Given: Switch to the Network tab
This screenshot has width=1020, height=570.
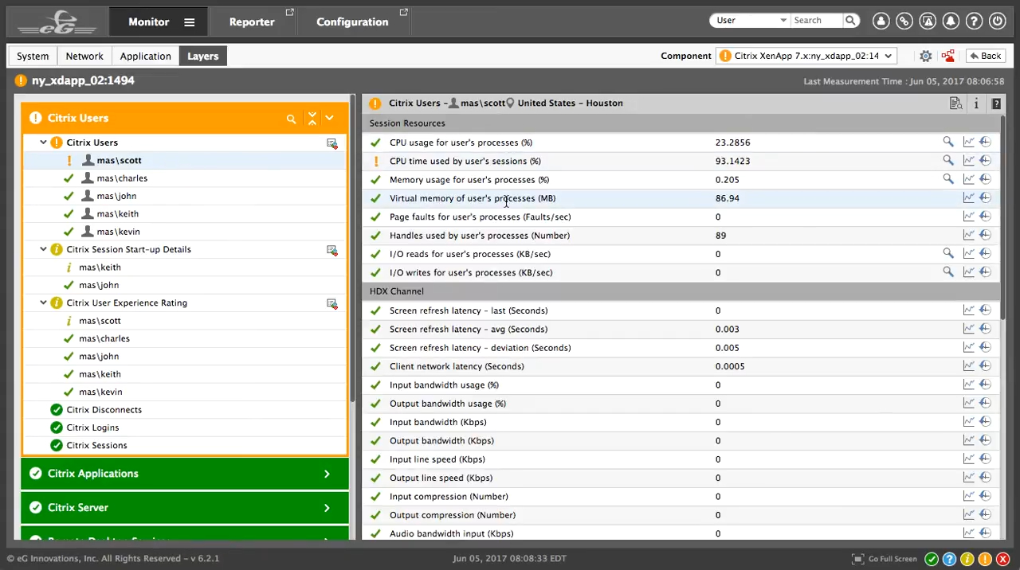Looking at the screenshot, I should click(x=84, y=56).
